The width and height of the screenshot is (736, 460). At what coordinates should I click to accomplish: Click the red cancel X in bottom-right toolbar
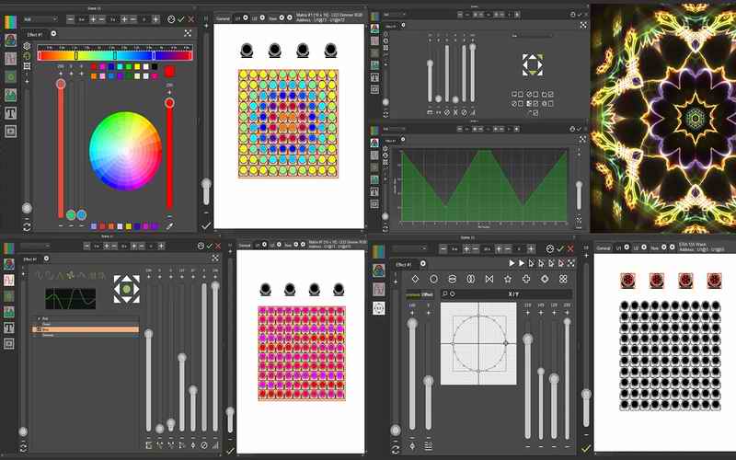coord(571,249)
